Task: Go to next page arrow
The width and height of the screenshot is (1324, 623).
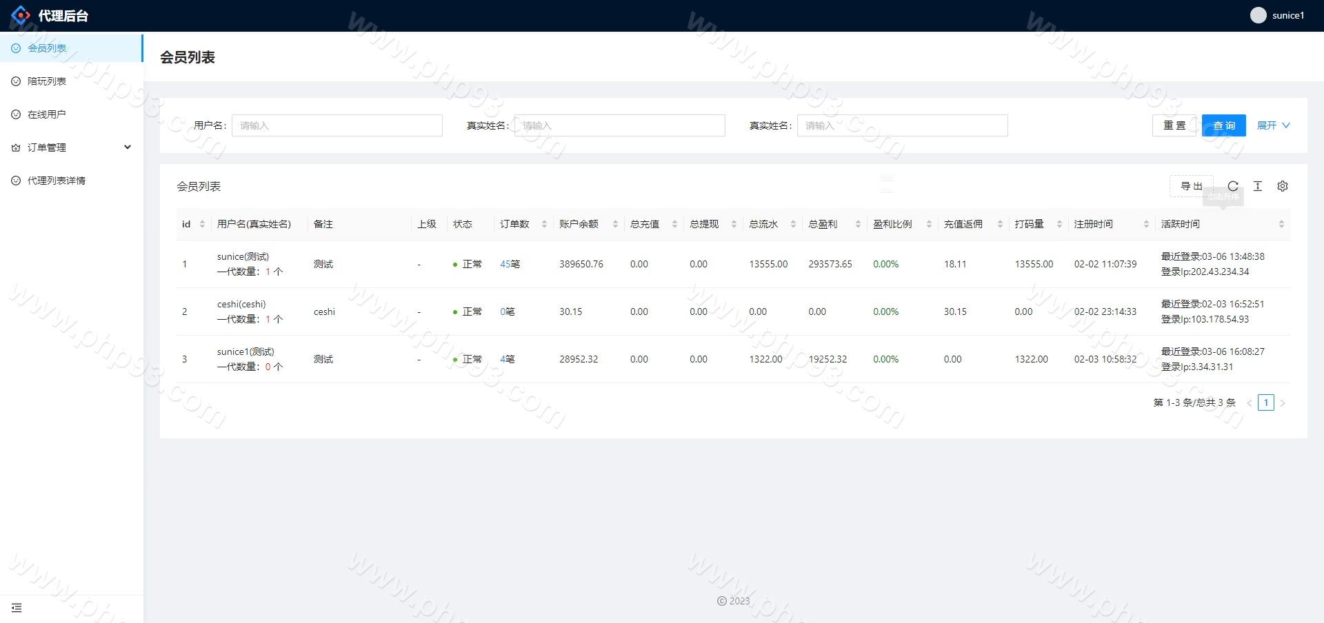Action: pyautogui.click(x=1283, y=403)
